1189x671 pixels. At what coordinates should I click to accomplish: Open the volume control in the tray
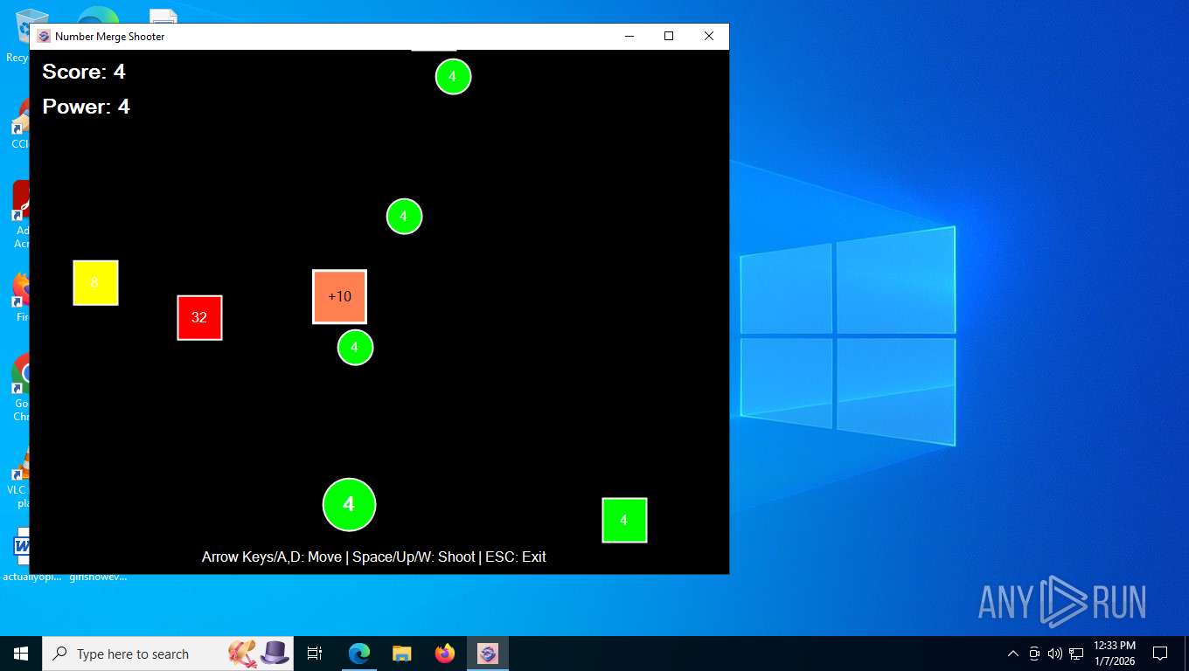point(1055,654)
